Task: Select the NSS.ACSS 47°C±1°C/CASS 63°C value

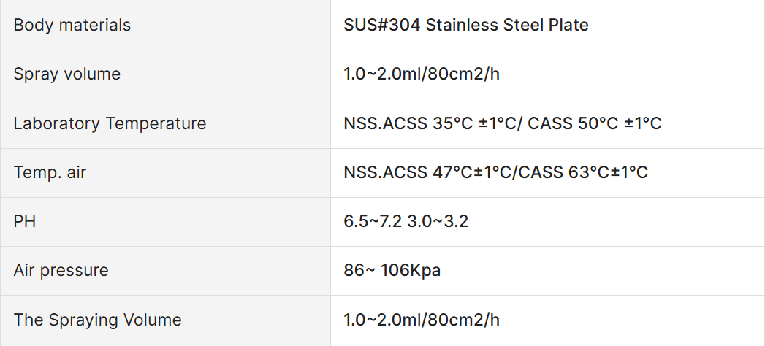Action: click(495, 172)
